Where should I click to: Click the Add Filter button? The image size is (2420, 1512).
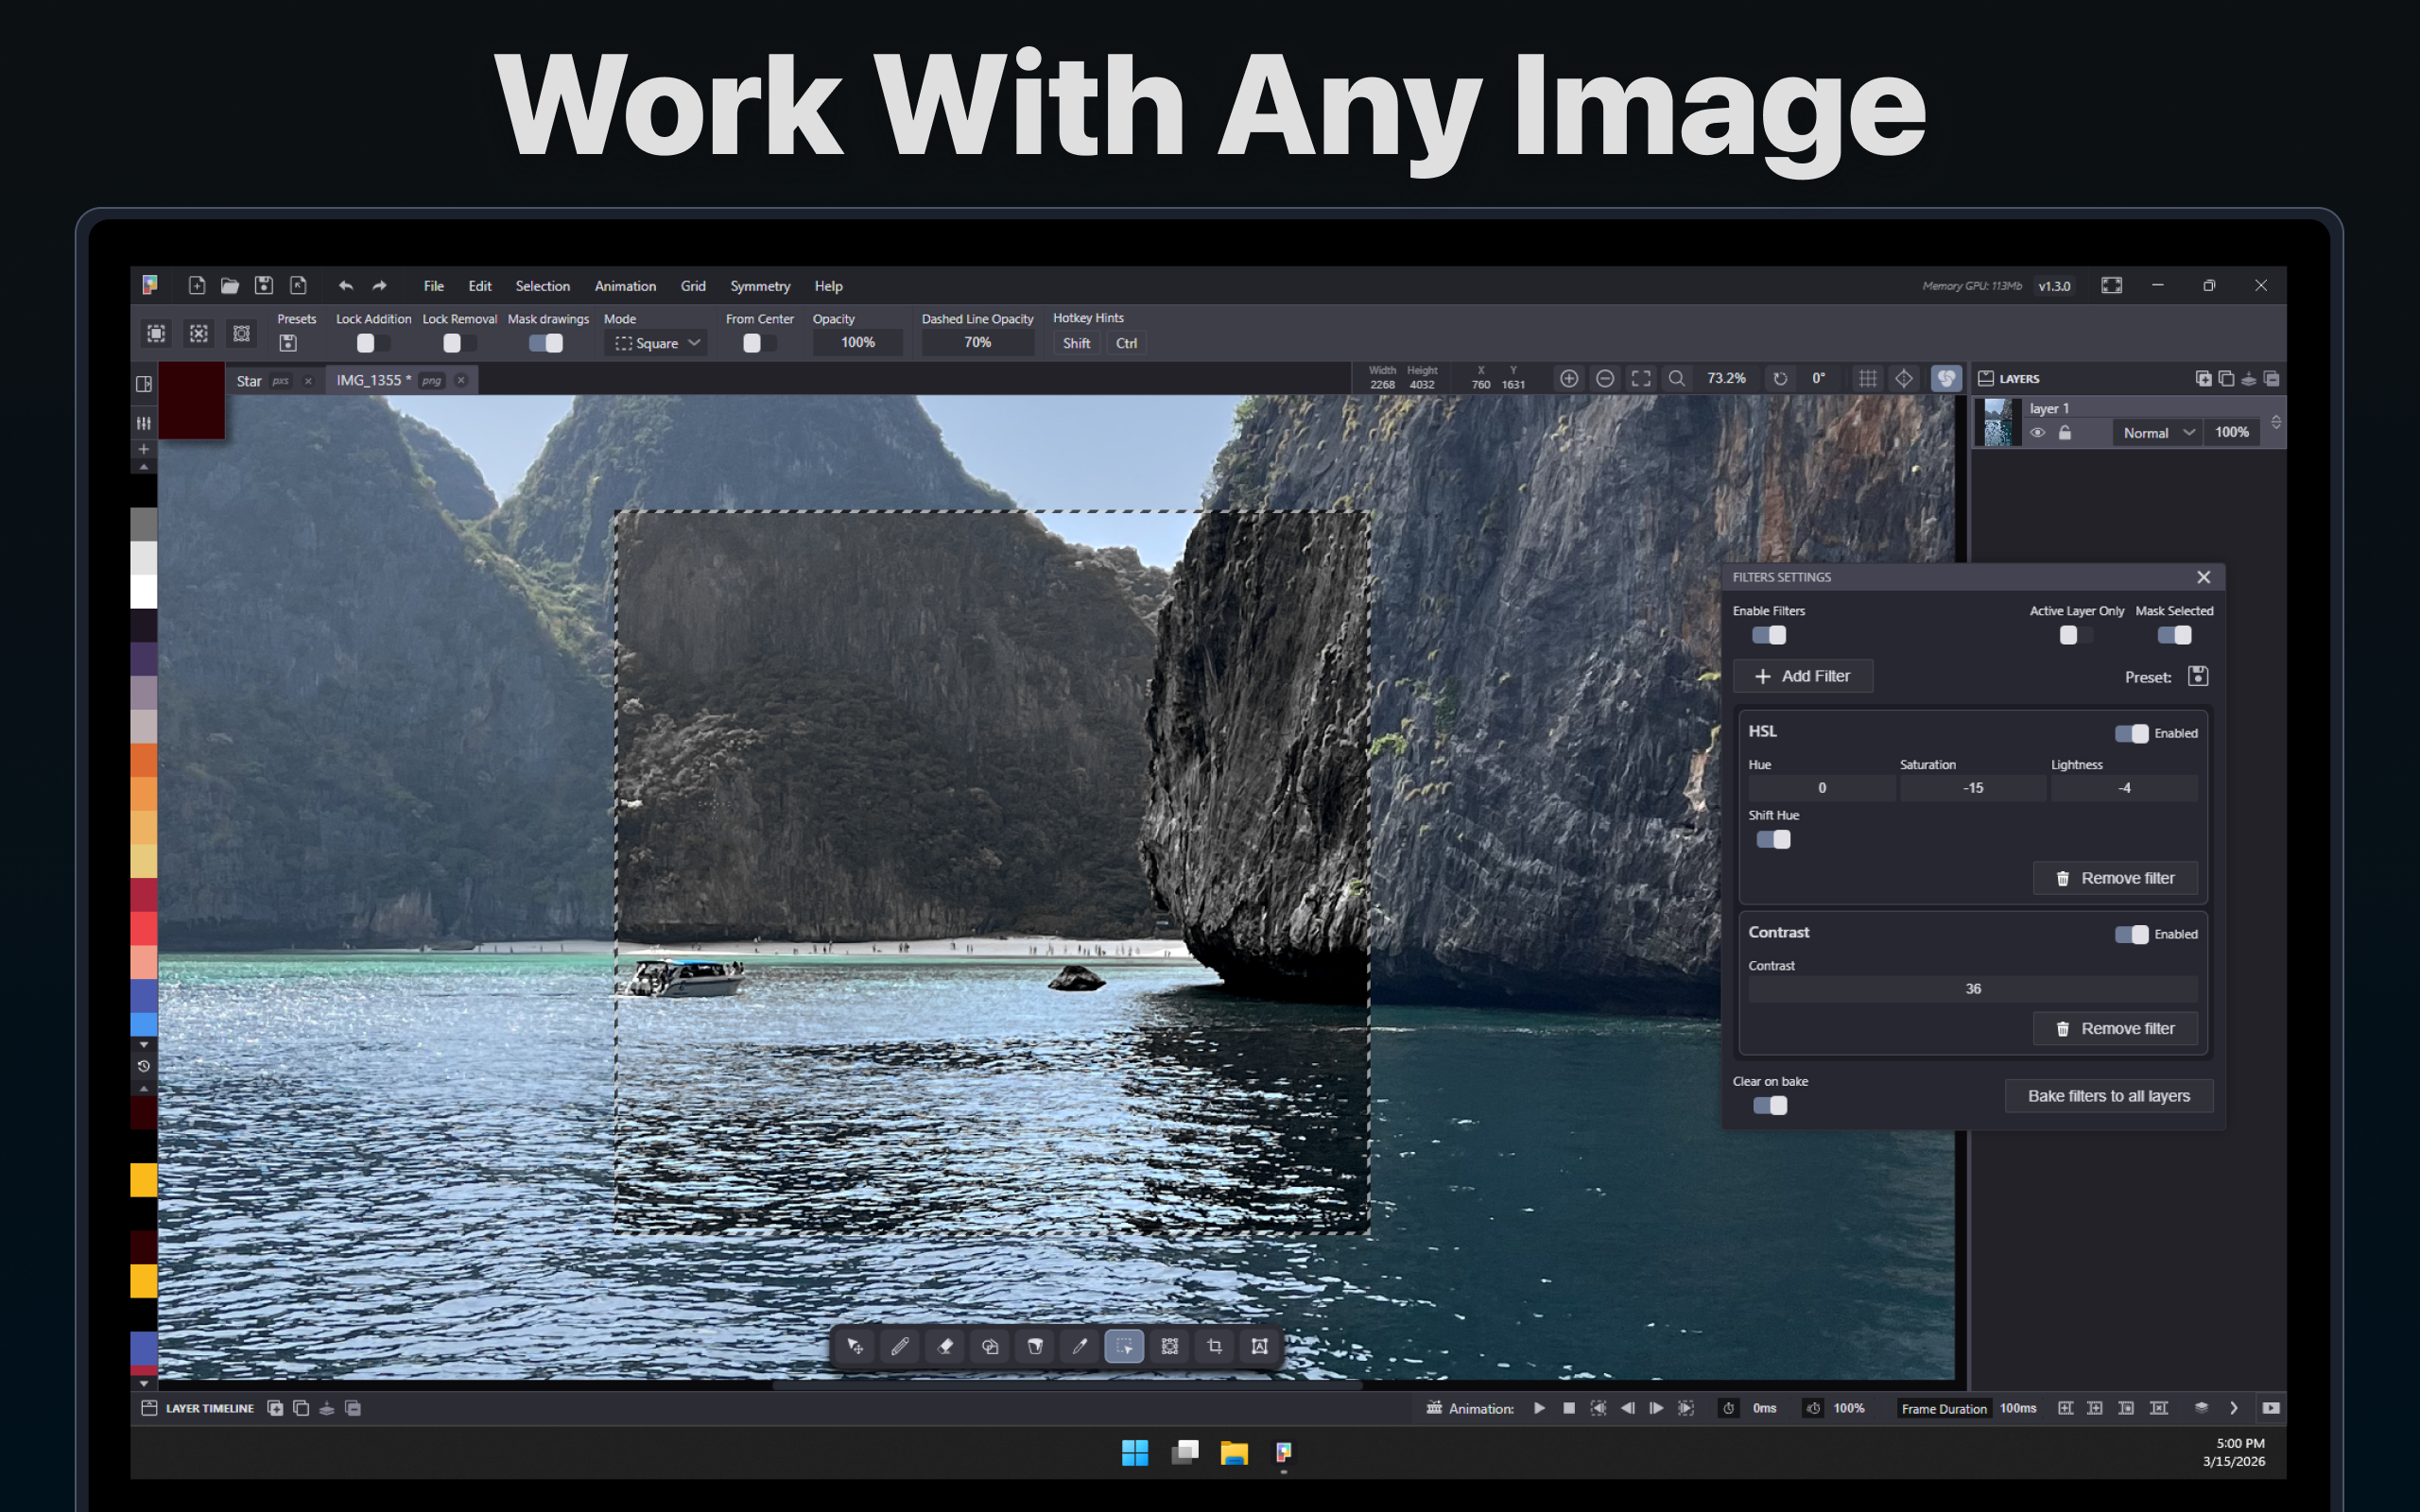point(1802,676)
